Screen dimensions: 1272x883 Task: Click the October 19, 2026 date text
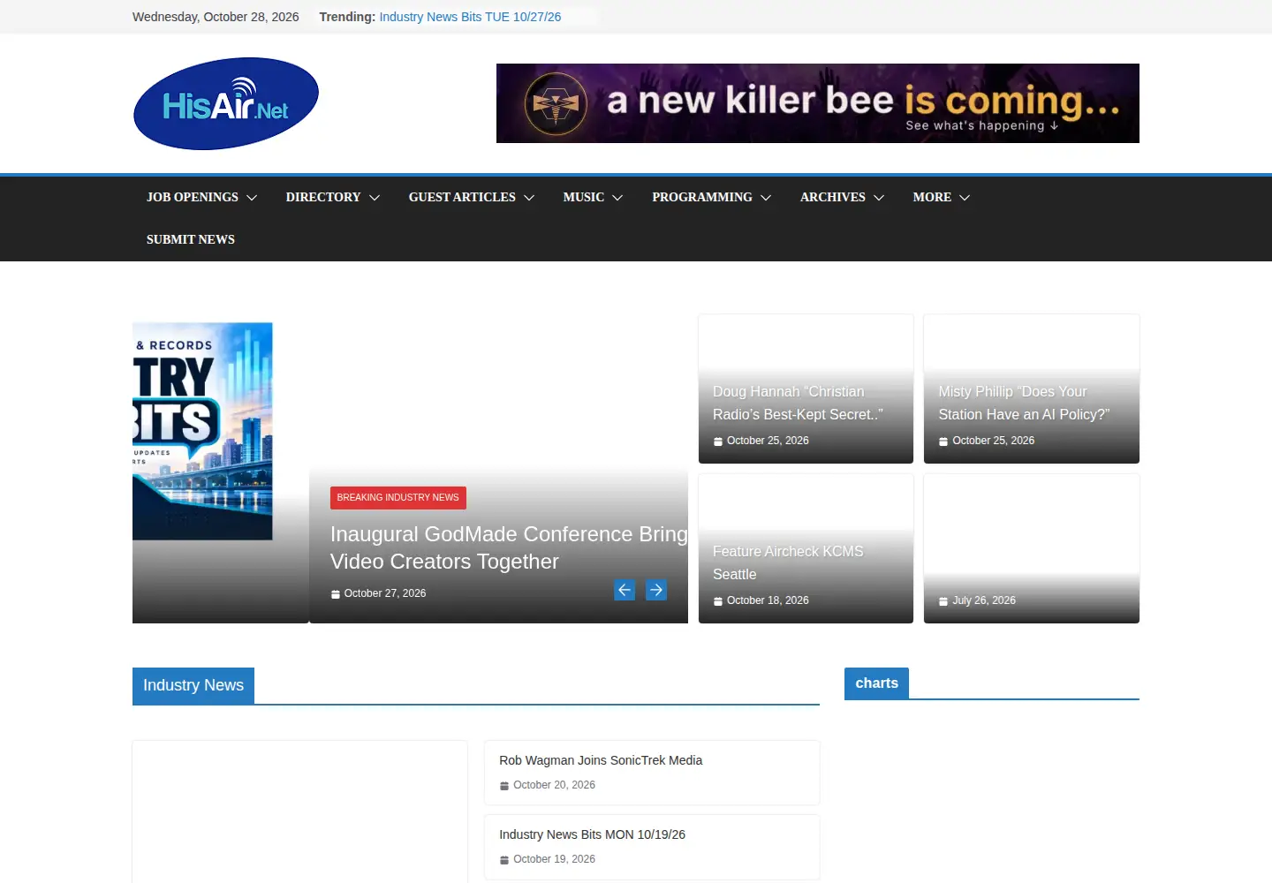(x=554, y=859)
